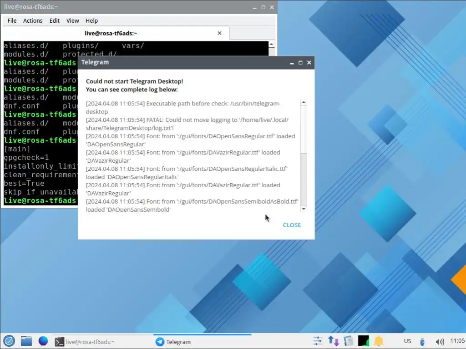Screen dimensions: 466x349
Task: Close the terminal window
Action: tap(272, 7)
